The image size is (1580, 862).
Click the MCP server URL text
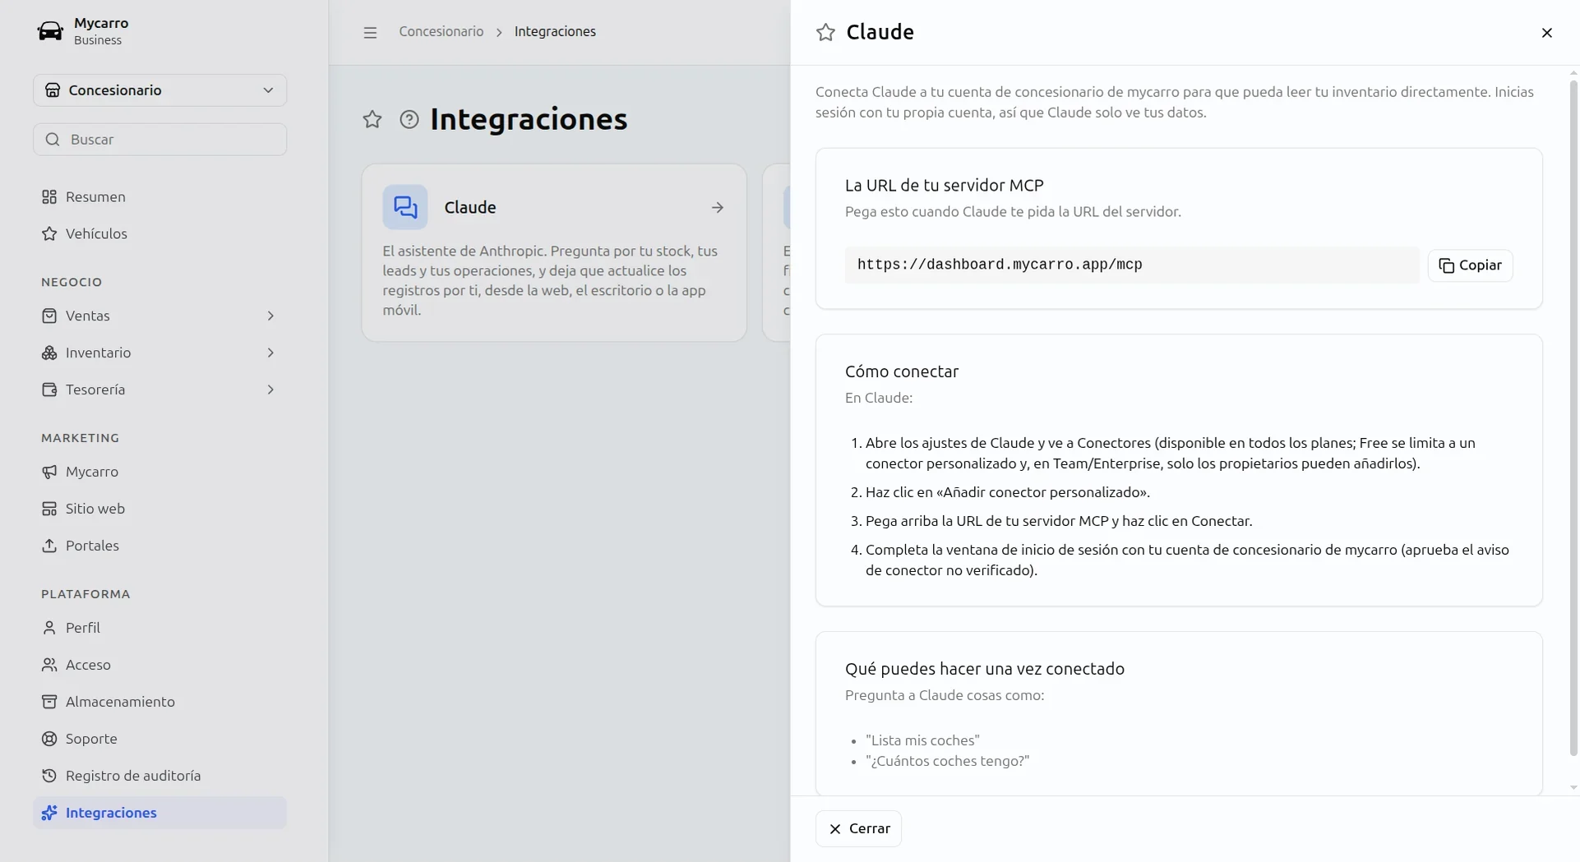[x=1000, y=265]
